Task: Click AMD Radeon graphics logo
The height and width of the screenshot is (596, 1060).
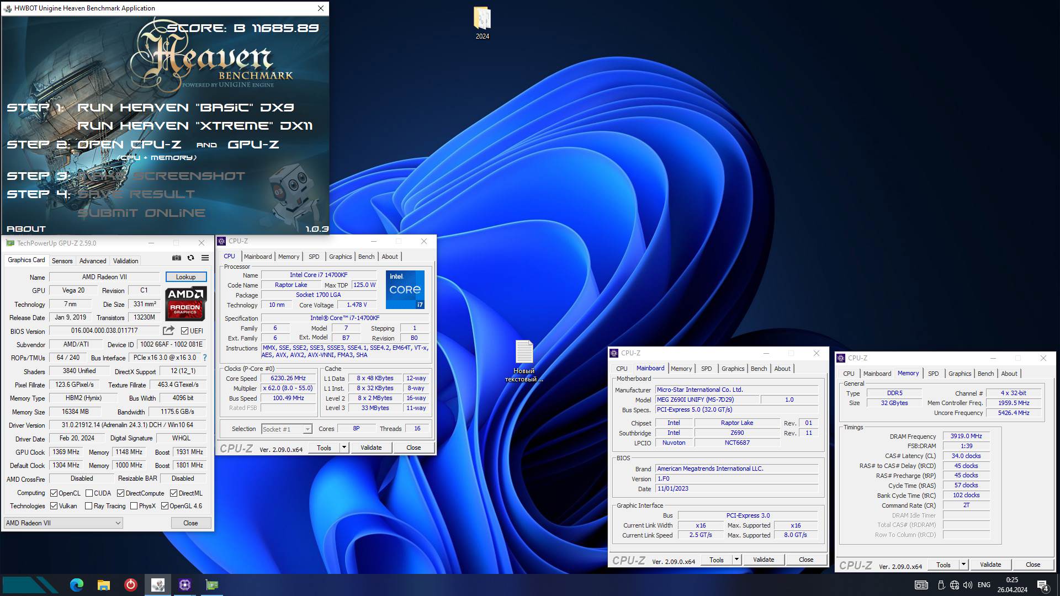Action: point(186,304)
